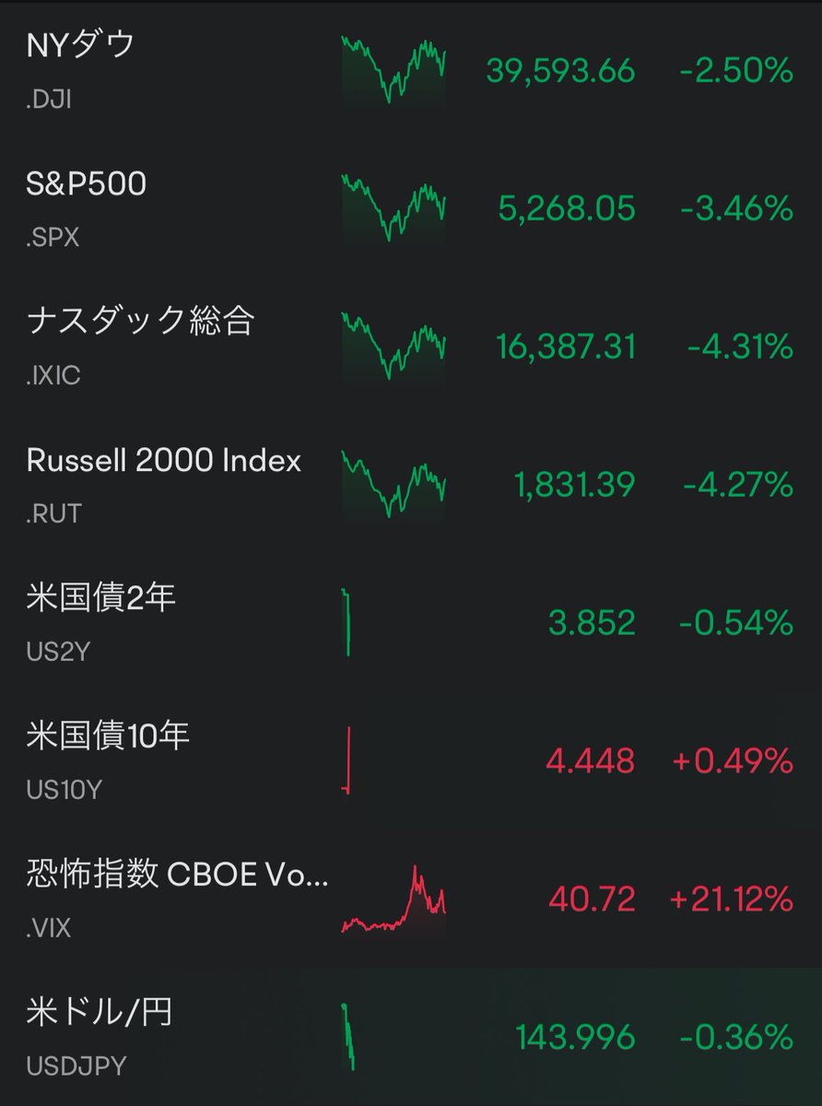
Task: Tap the 米ドル/円 currency pair name
Action: pyautogui.click(x=100, y=1013)
